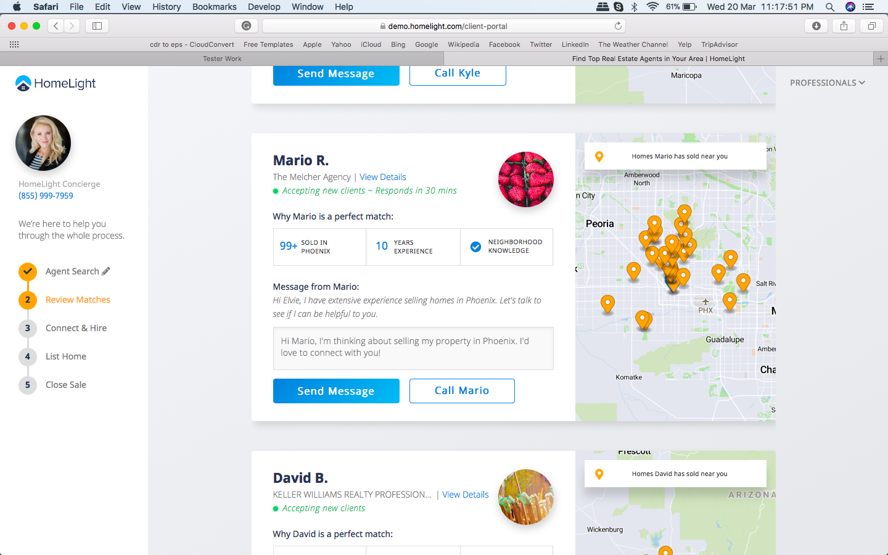Click the HomeLight logo
This screenshot has width=888, height=555.
55,83
